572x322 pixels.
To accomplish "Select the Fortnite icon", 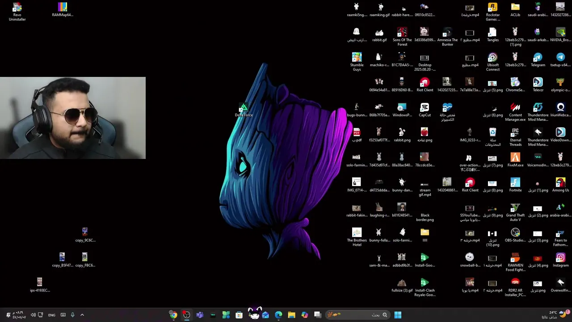I will pos(515,185).
